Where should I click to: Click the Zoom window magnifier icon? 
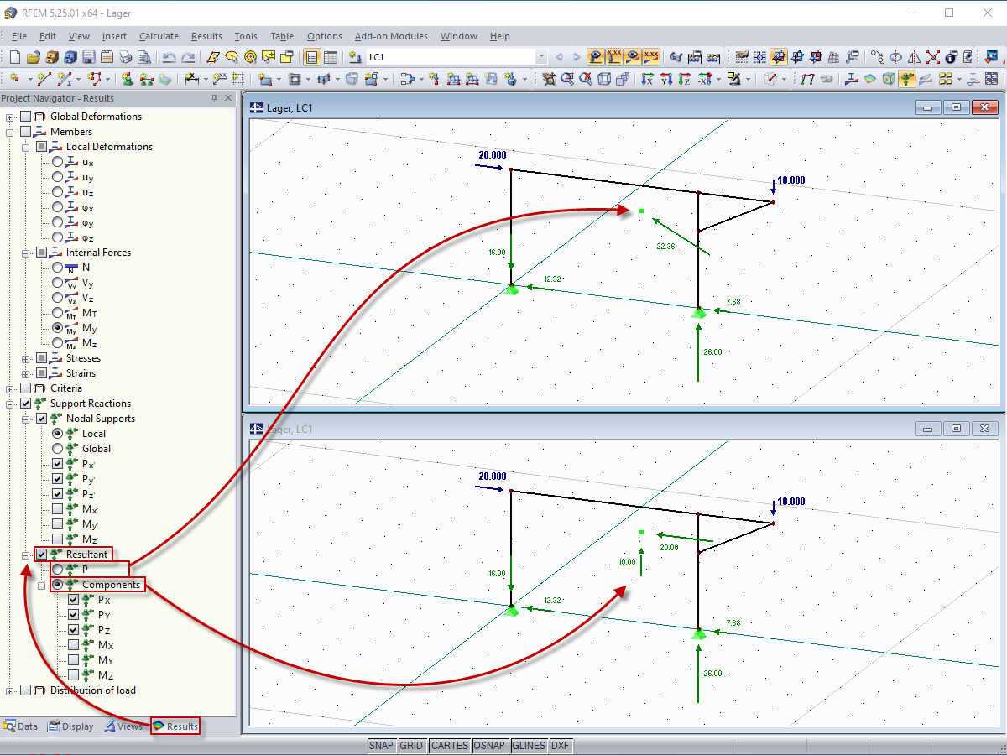(566, 79)
